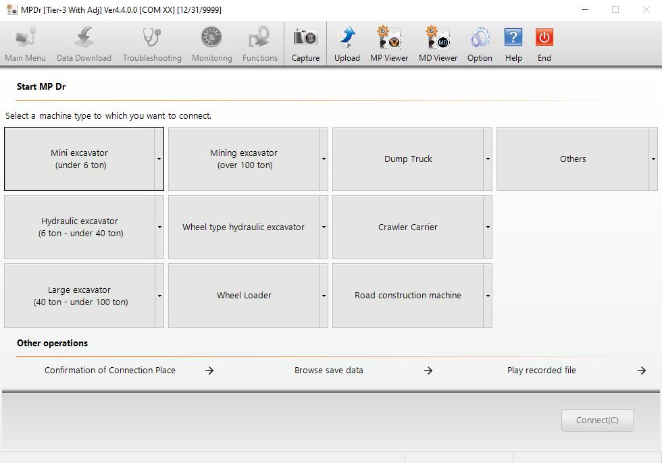Click End to exit MPDr

(544, 42)
